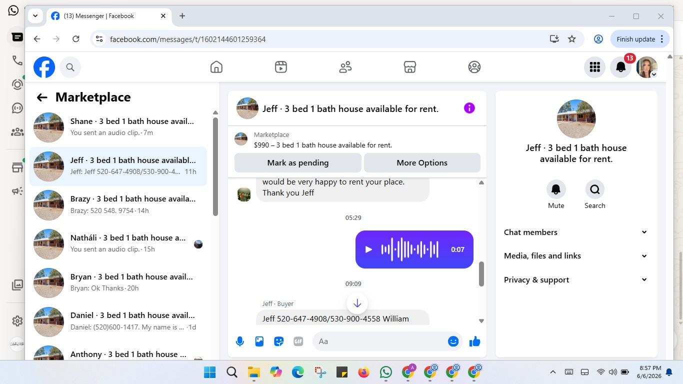Open Microsoft Edge from taskbar

pyautogui.click(x=298, y=372)
